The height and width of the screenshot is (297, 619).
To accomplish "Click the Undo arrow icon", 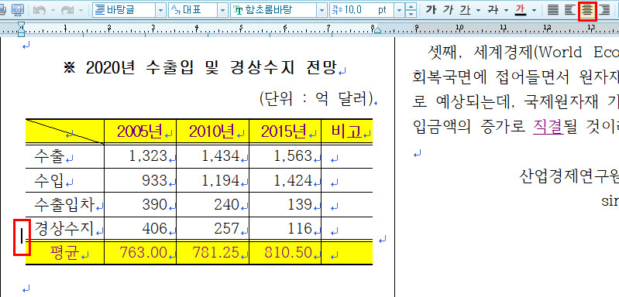I will [x=40, y=10].
